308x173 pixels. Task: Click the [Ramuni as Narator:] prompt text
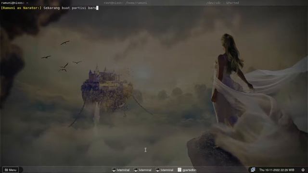(x=21, y=8)
